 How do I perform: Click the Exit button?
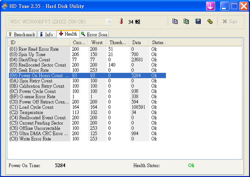(x=230, y=22)
